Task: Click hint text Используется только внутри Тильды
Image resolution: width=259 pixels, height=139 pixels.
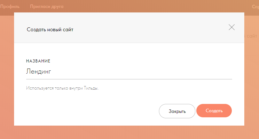Action: (62, 88)
